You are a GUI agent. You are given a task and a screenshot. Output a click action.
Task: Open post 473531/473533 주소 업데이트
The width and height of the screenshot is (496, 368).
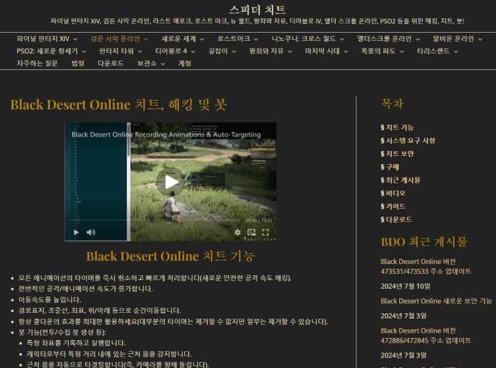(x=426, y=267)
